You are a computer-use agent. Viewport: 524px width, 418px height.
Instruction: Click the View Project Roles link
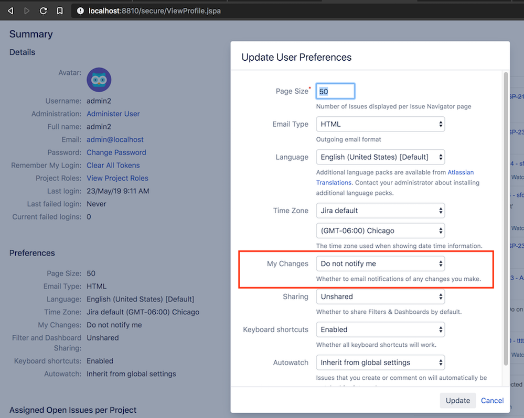117,178
